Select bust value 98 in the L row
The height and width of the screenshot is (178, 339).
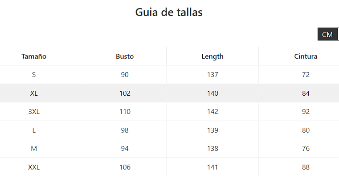125,130
